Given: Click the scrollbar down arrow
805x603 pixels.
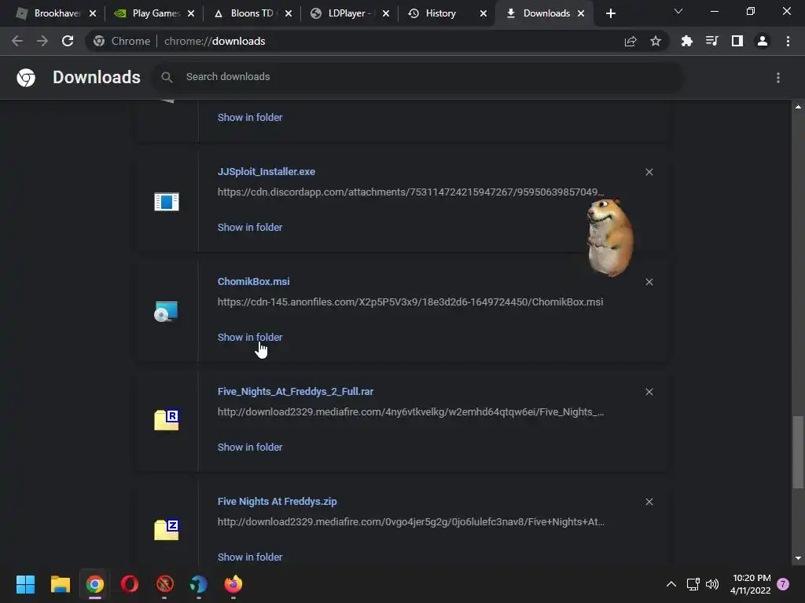Looking at the screenshot, I should [x=798, y=558].
